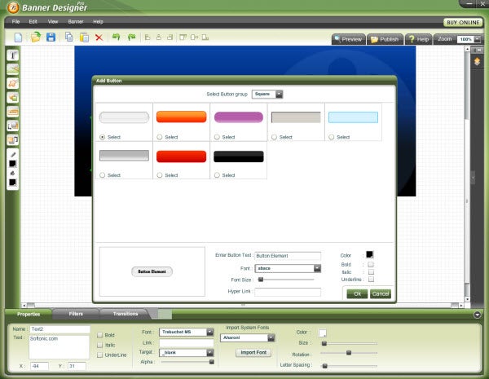Click the orange layers icon on right panel
The width and height of the screenshot is (489, 379).
coord(477,61)
